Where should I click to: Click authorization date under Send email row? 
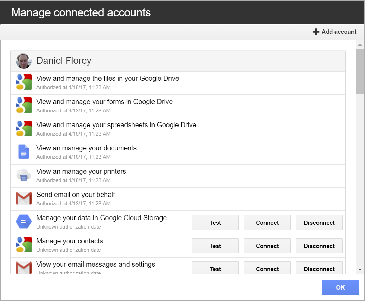73,204
